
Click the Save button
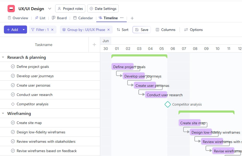(x=142, y=30)
